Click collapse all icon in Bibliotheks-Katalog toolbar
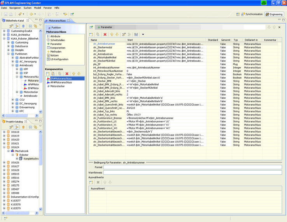287x222 pixels. coord(30,26)
